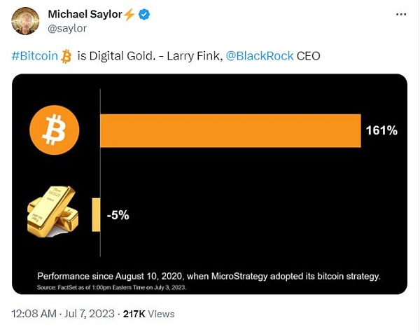Click the small yellow gold performance bar
The height and width of the screenshot is (332, 420).
pyautogui.click(x=95, y=215)
